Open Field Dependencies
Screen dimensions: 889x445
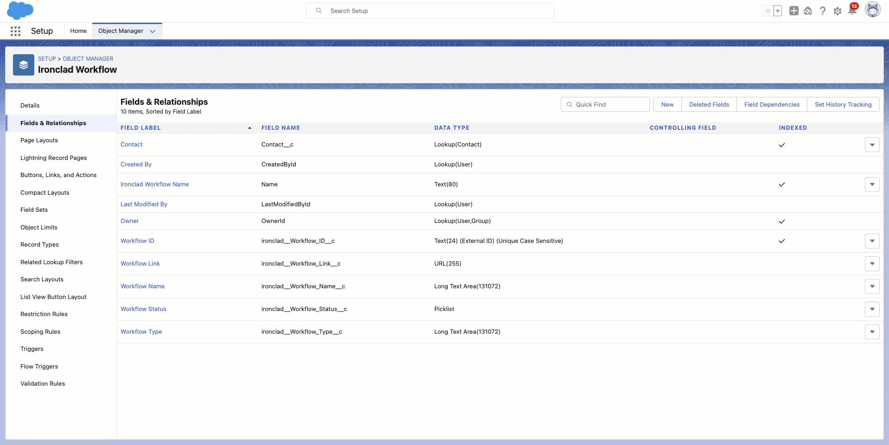(772, 104)
